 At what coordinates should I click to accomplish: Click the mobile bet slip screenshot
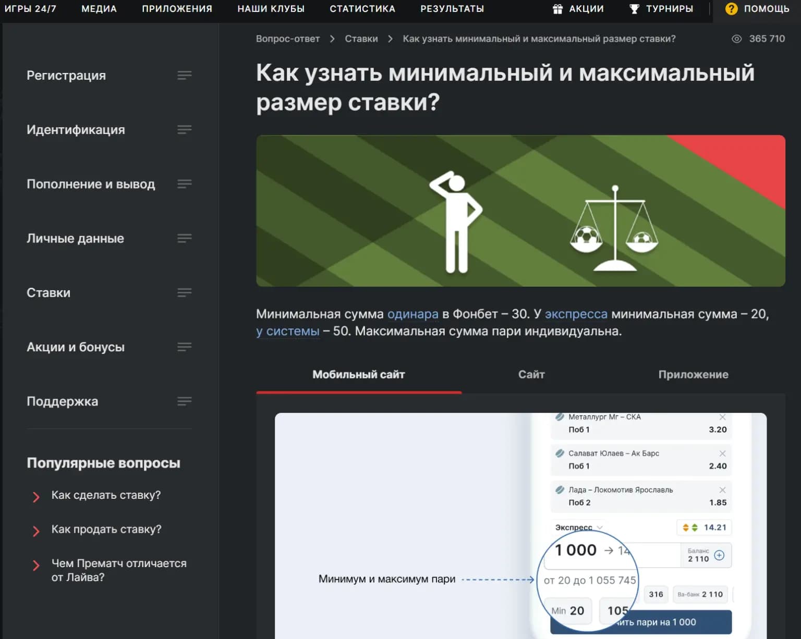point(520,526)
